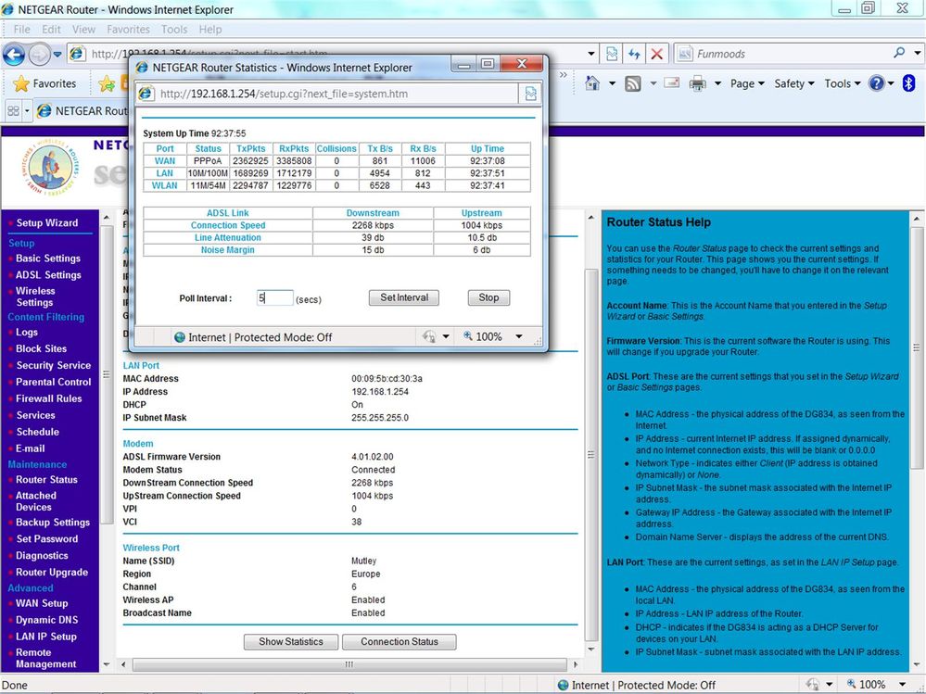
Task: Click the Set Interval button
Action: pyautogui.click(x=404, y=297)
